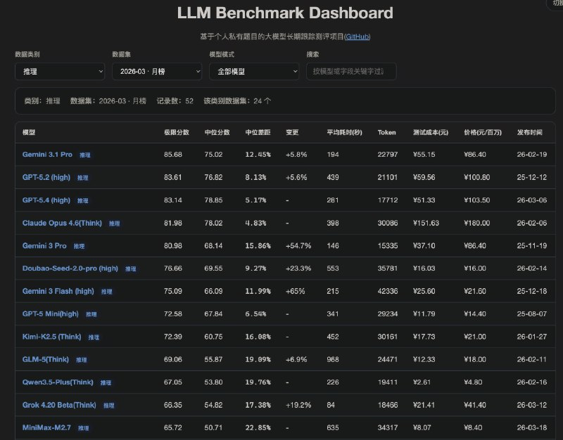This screenshot has width=563, height=440.
Task: Open the Claude Opus 4.6(Think) model link
Action: pyautogui.click(x=62, y=223)
